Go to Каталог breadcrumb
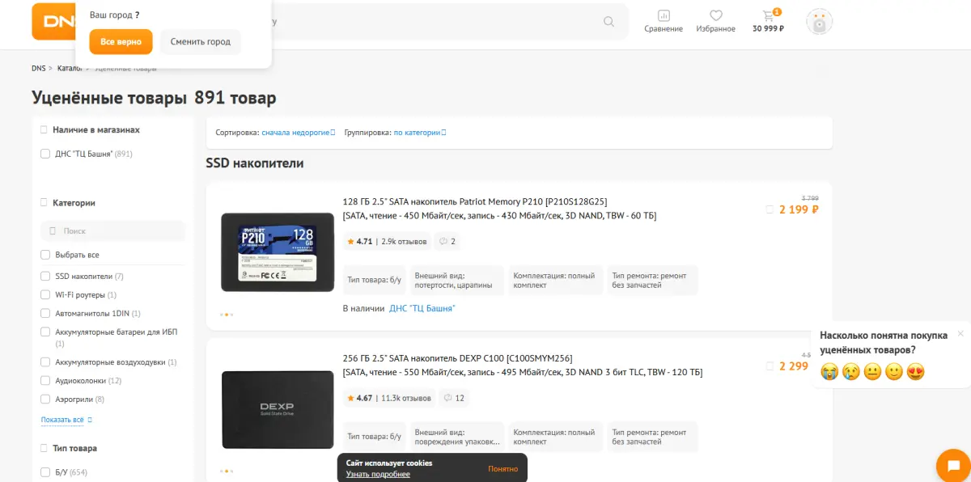This screenshot has width=971, height=482. [70, 68]
